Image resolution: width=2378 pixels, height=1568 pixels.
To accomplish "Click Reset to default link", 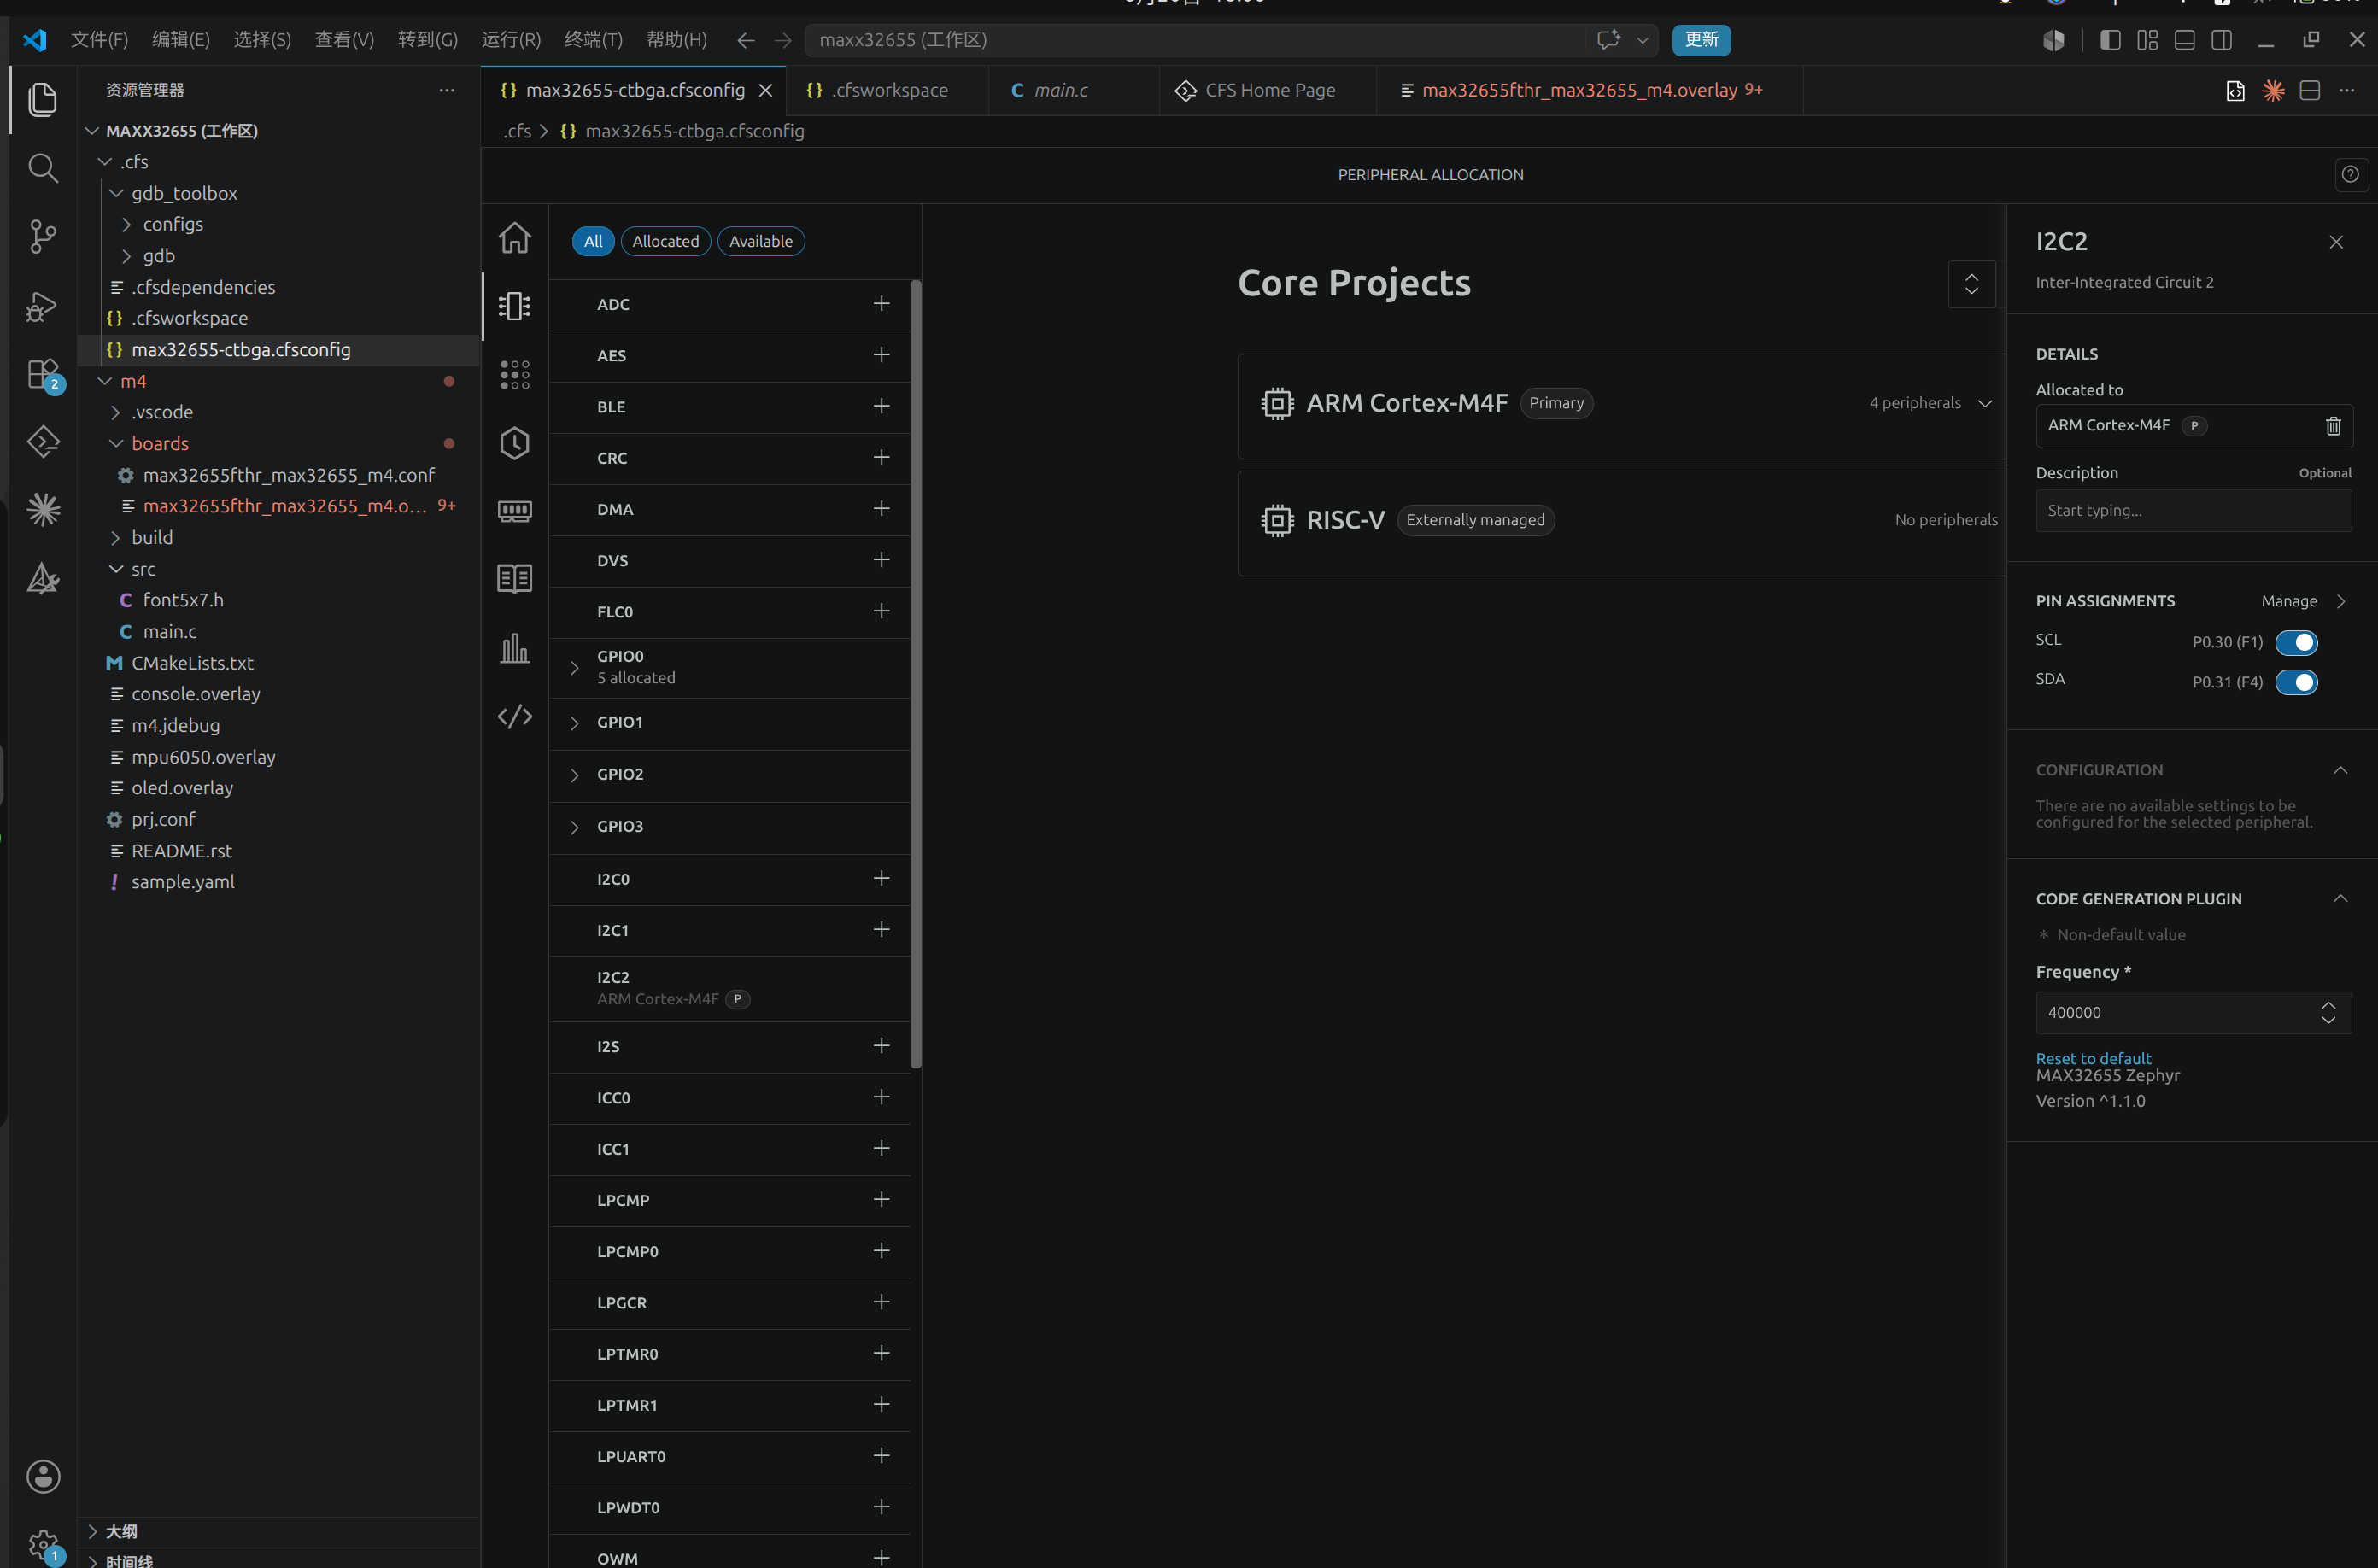I will pos(2093,1058).
